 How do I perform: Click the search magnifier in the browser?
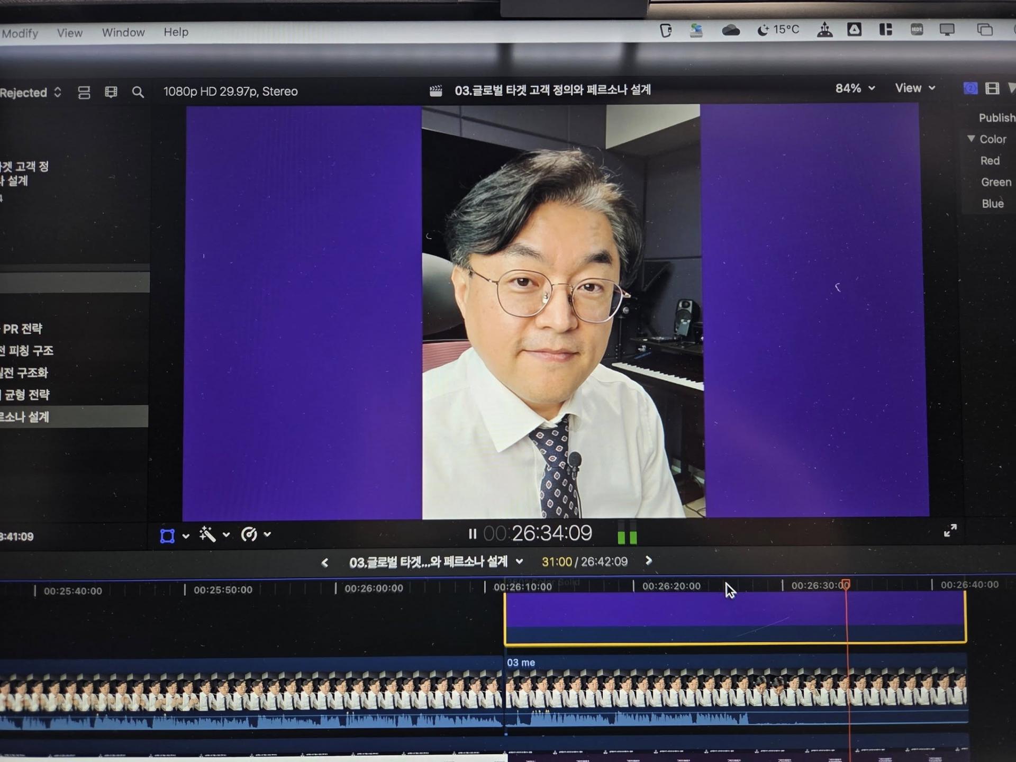pyautogui.click(x=138, y=92)
